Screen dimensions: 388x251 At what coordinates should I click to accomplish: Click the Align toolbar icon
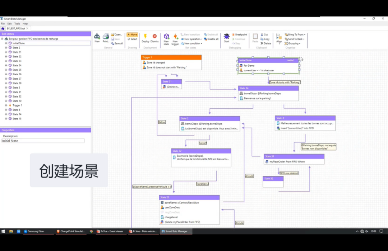click(x=279, y=38)
